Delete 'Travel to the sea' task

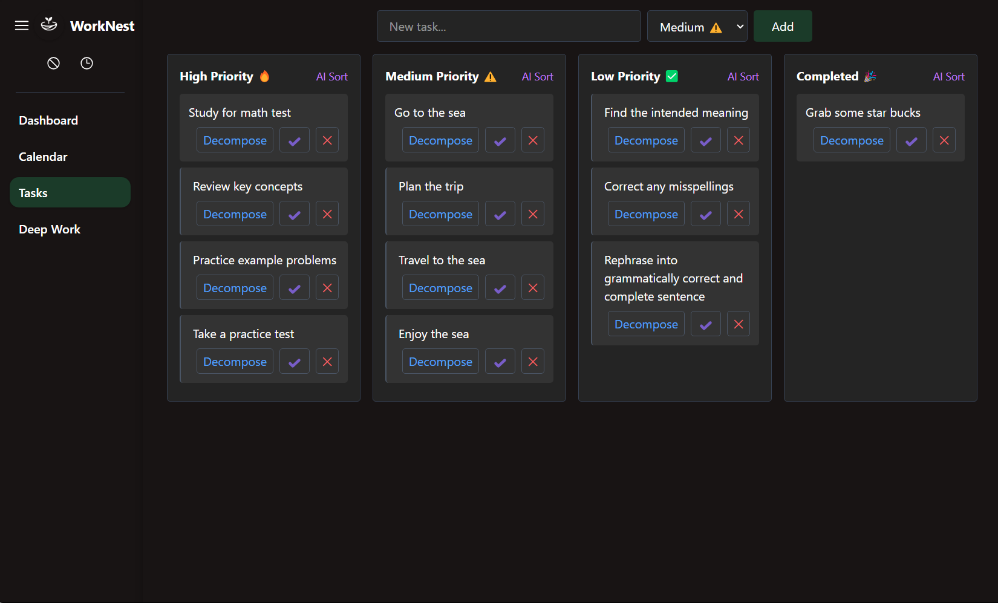[533, 288]
